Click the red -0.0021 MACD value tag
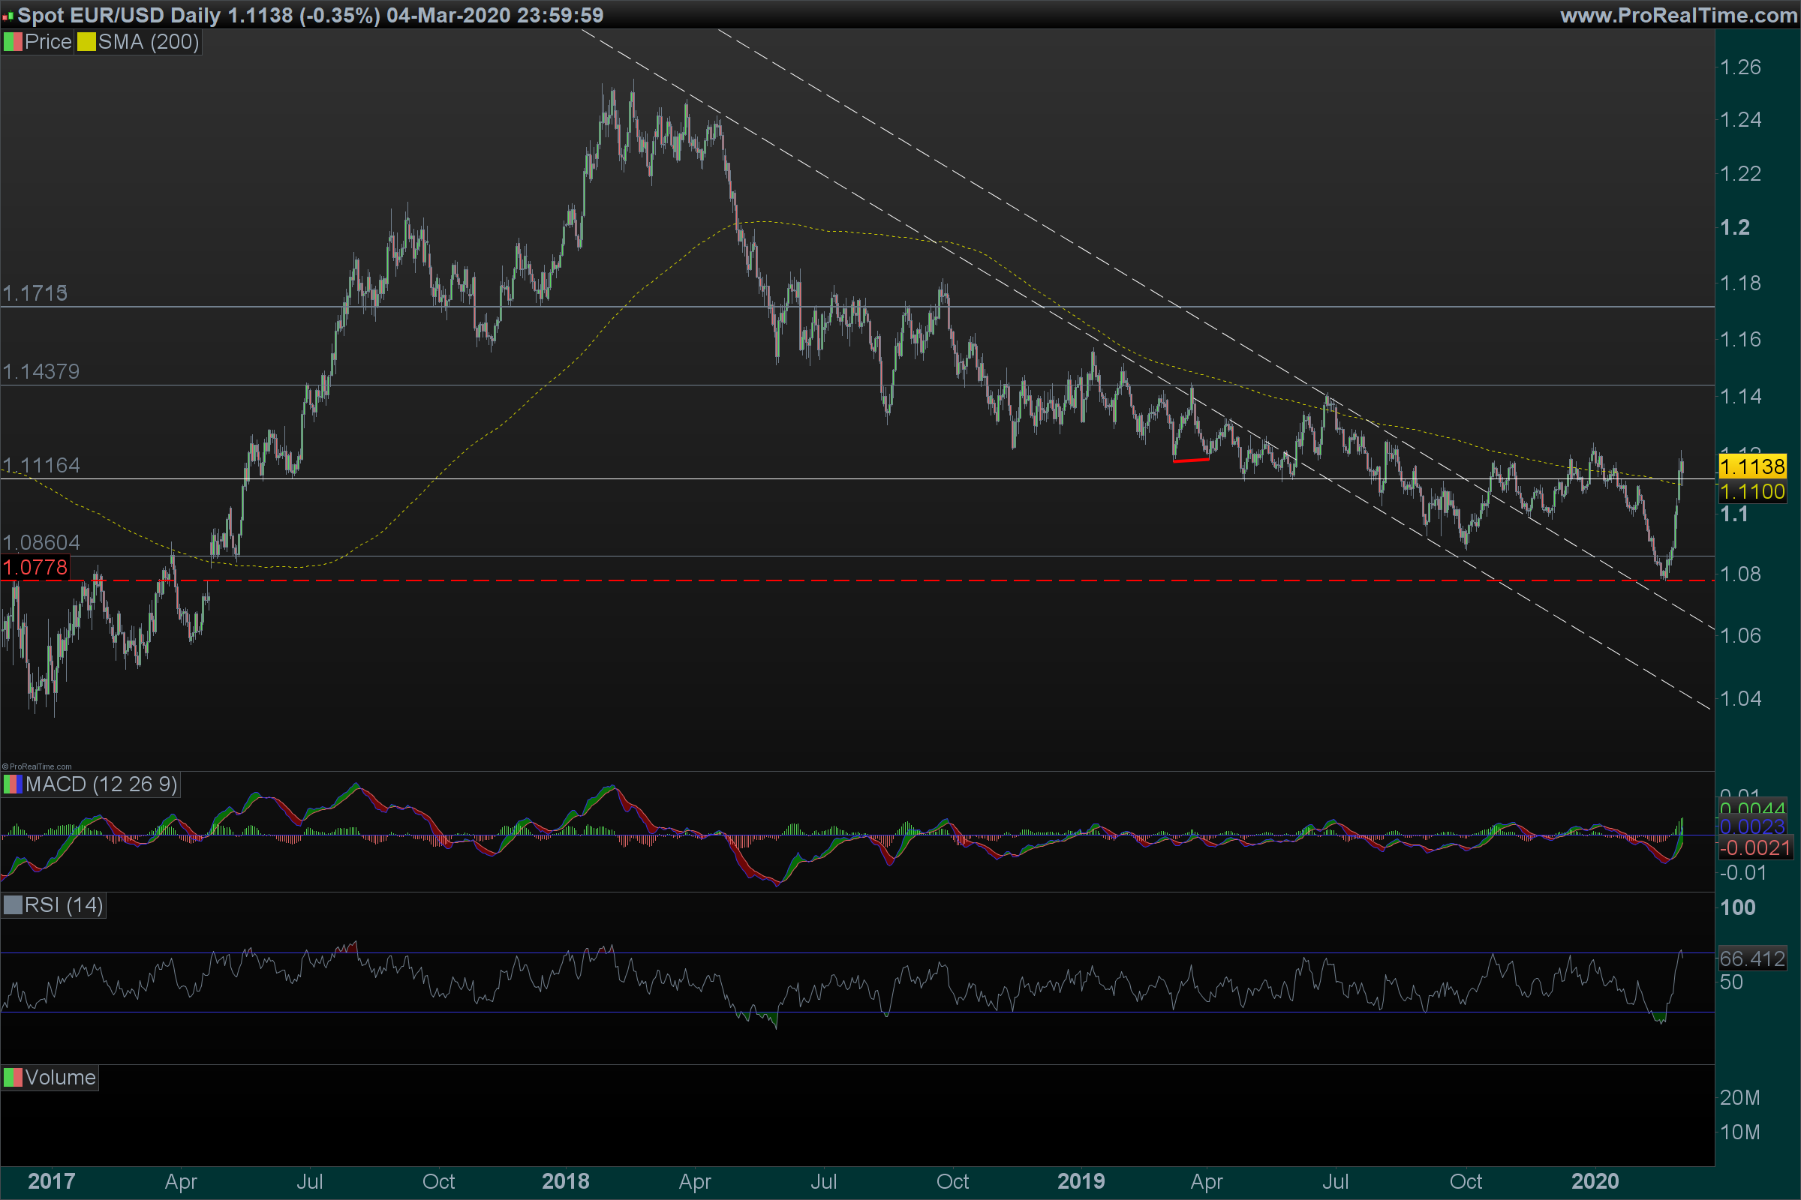 pos(1755,848)
